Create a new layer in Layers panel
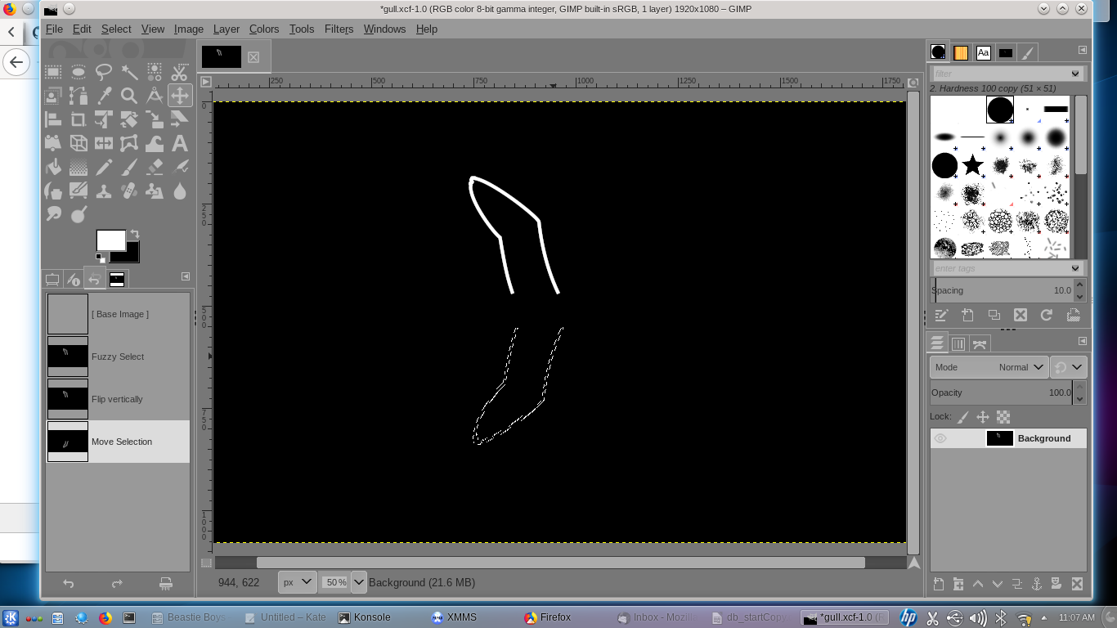This screenshot has height=628, width=1117. point(939,584)
